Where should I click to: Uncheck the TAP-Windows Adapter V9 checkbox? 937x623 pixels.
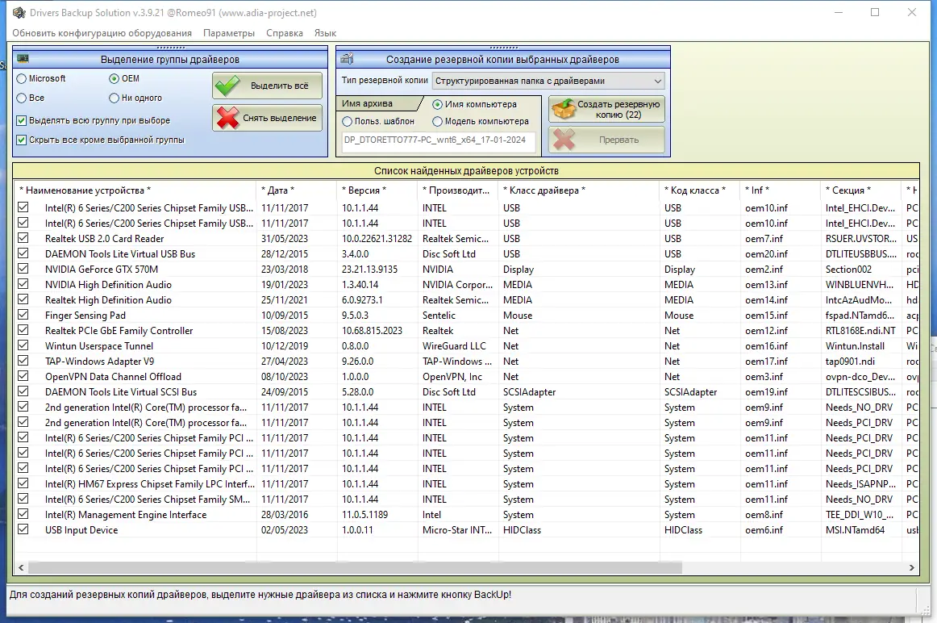coord(23,361)
